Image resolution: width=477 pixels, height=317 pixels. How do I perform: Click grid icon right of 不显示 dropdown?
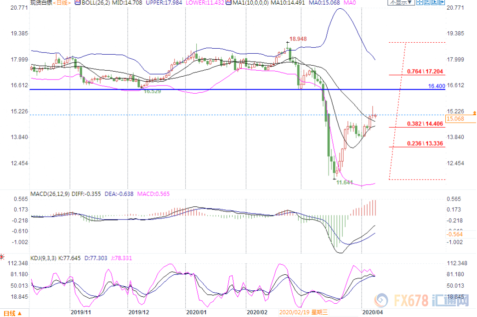pyautogui.click(x=420, y=2)
